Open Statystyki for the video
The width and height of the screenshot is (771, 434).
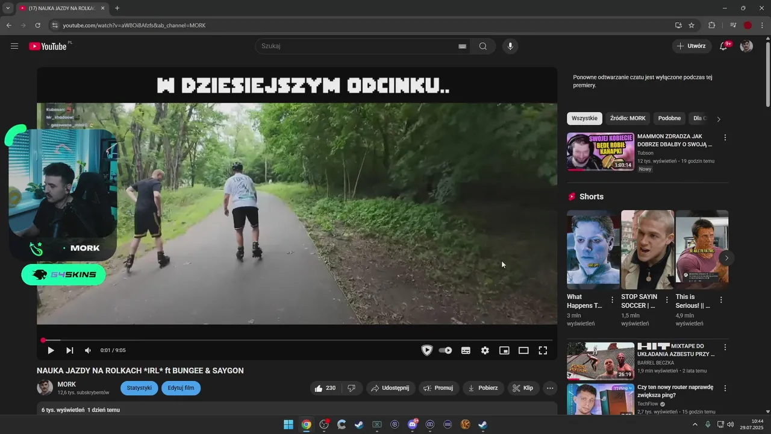139,388
